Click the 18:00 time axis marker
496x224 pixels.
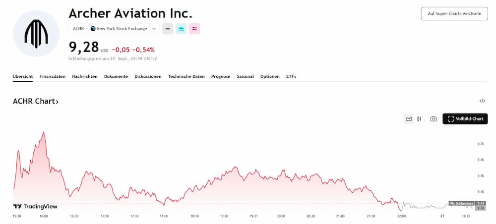(x=164, y=216)
